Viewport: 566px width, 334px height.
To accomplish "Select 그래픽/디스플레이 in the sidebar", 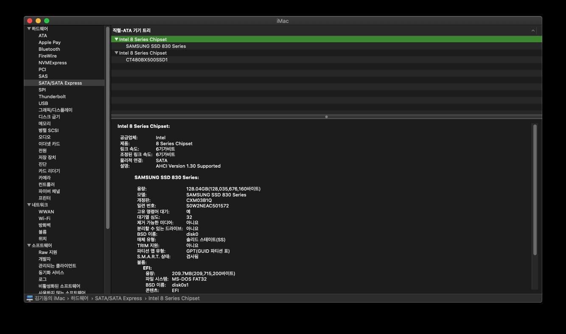I will pos(56,110).
